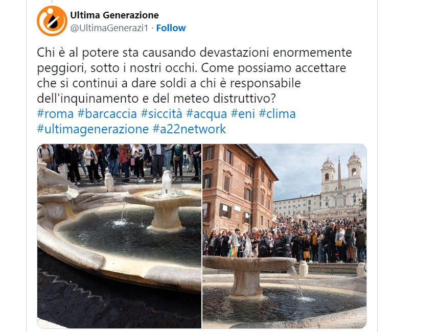
Task: Visit the #acqua hashtag
Action: coord(206,114)
